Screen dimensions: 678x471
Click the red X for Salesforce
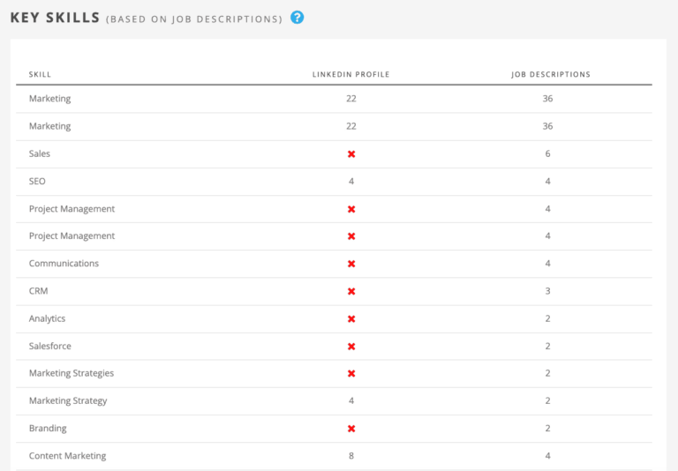point(351,346)
